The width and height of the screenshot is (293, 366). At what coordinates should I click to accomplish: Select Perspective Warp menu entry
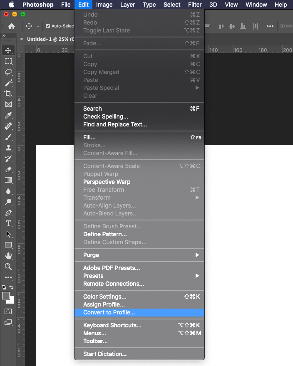139,182
